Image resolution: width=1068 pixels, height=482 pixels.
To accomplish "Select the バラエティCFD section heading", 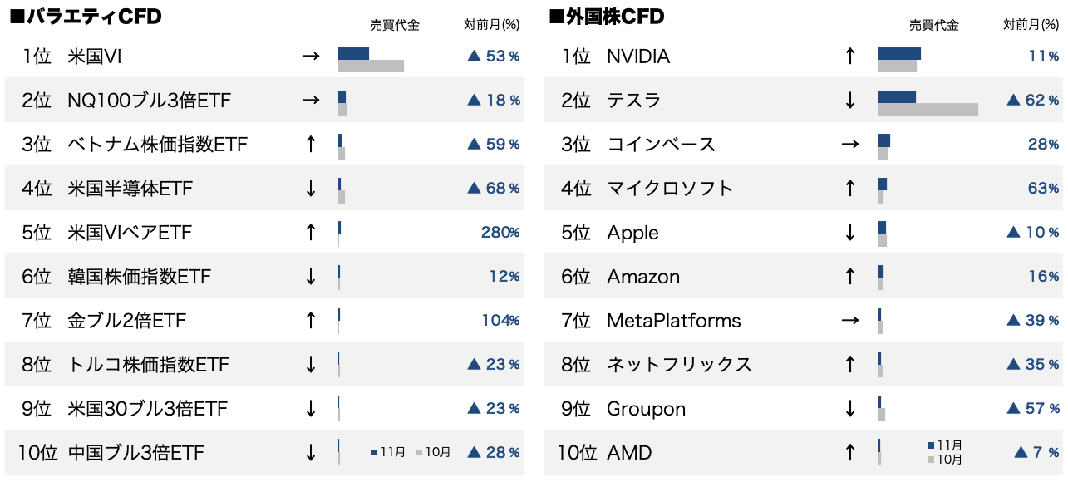I will [85, 17].
